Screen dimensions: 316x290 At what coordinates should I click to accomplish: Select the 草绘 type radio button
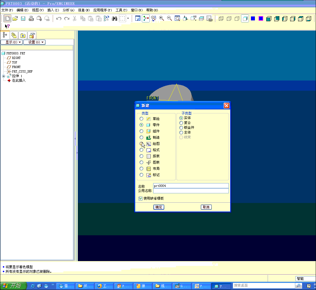point(142,119)
